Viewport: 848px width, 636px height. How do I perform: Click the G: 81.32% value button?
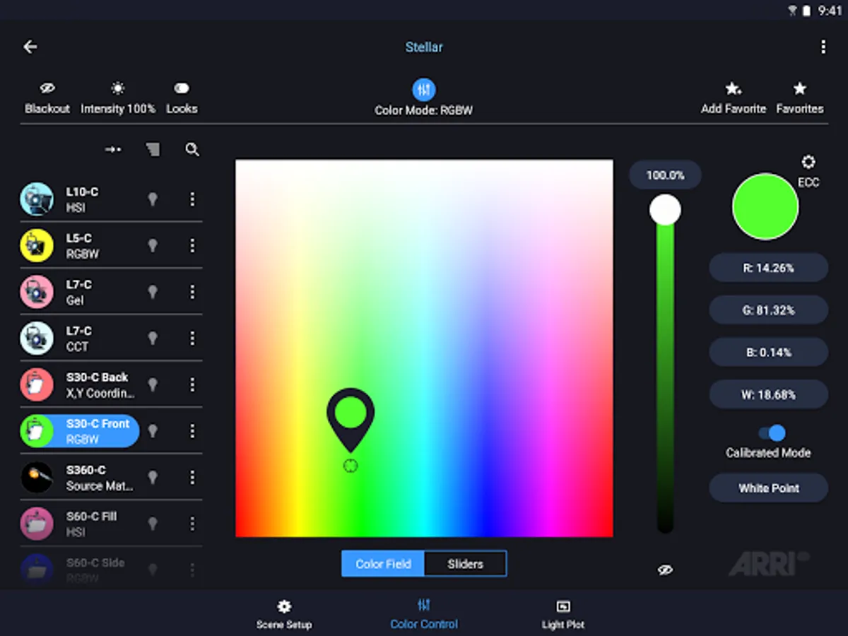(768, 310)
